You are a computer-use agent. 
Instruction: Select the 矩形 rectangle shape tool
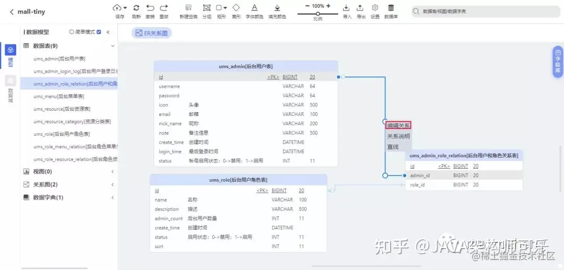click(x=219, y=7)
